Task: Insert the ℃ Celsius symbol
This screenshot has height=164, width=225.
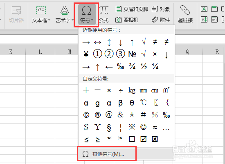Action: click(143, 103)
